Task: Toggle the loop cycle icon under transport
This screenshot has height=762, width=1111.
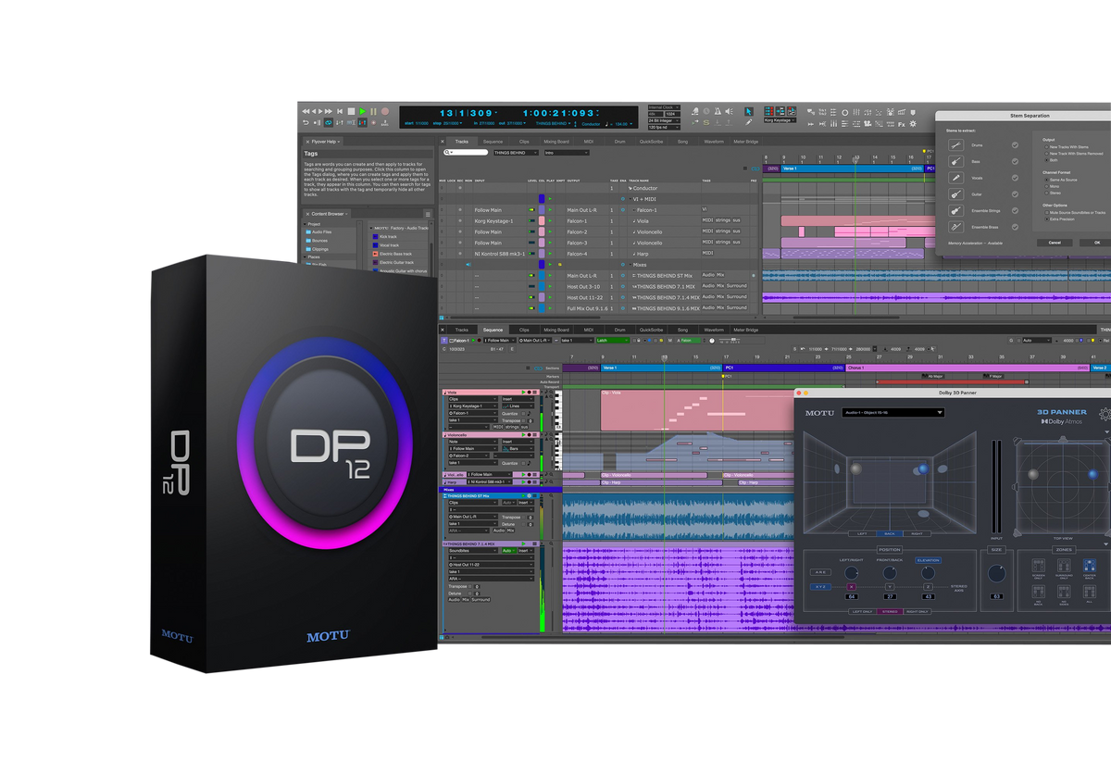Action: pos(329,123)
